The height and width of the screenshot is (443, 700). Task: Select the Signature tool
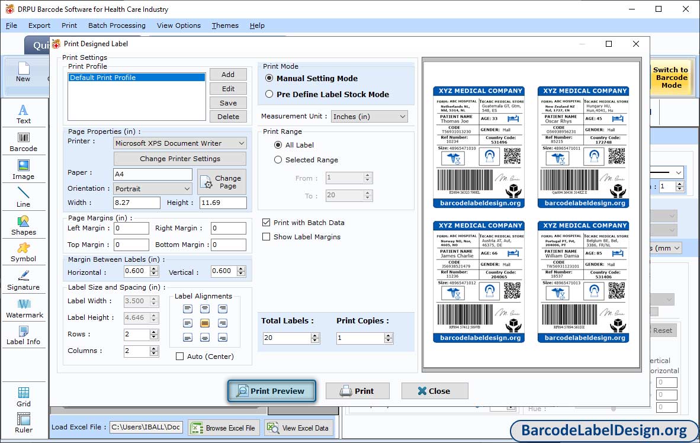(x=23, y=280)
